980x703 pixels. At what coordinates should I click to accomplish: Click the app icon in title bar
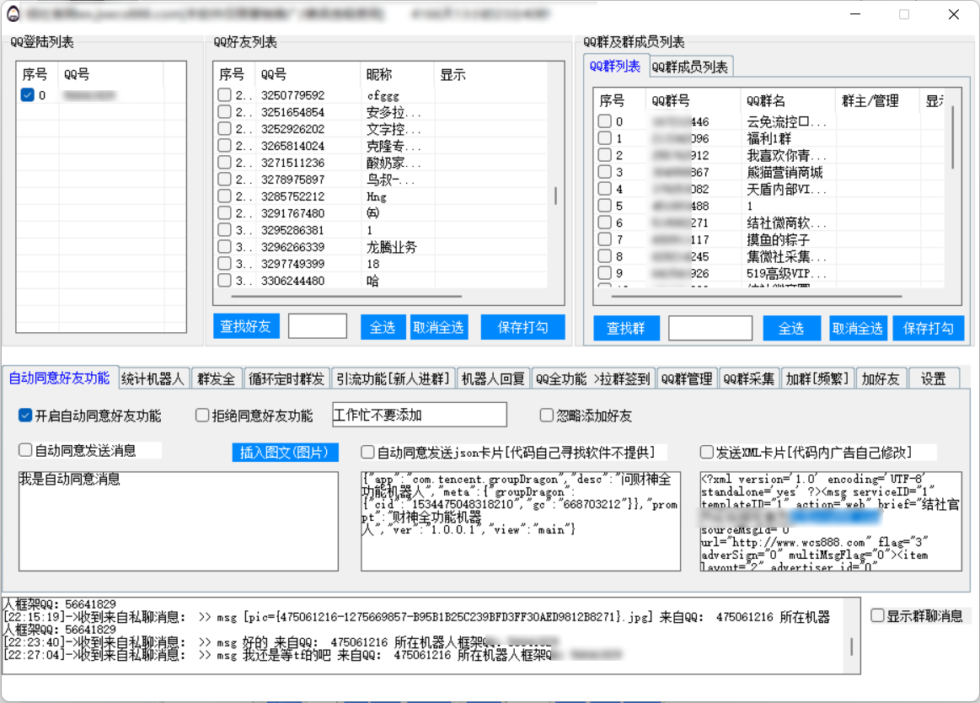(13, 14)
